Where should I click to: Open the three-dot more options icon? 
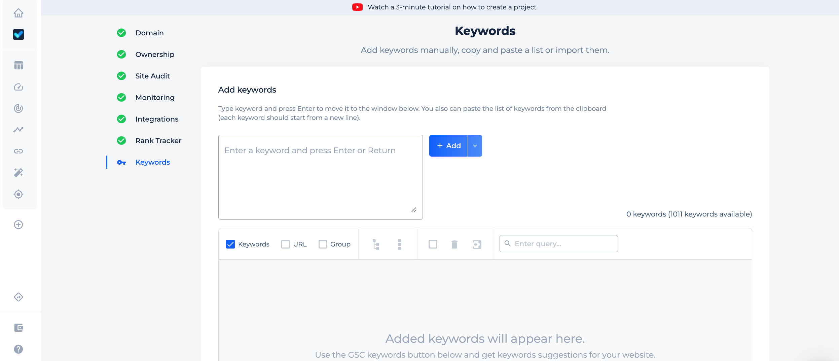pyautogui.click(x=400, y=244)
